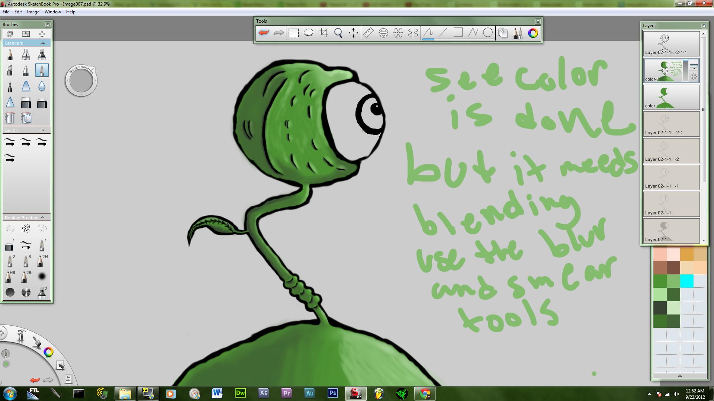Toggle the Ruler tool

[x=369, y=33]
